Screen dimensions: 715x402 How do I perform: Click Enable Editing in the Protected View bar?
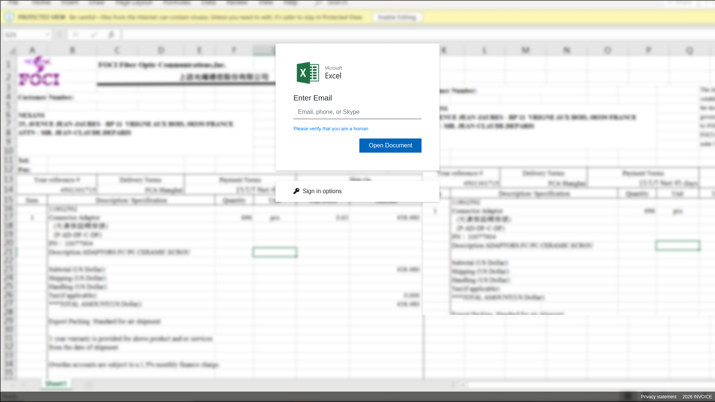pyautogui.click(x=397, y=17)
